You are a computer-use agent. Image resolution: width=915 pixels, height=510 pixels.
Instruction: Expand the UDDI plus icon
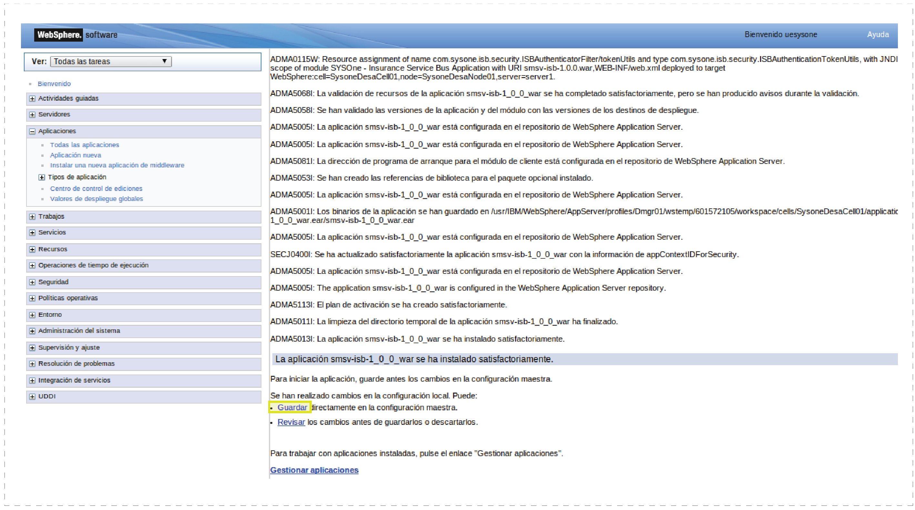32,396
